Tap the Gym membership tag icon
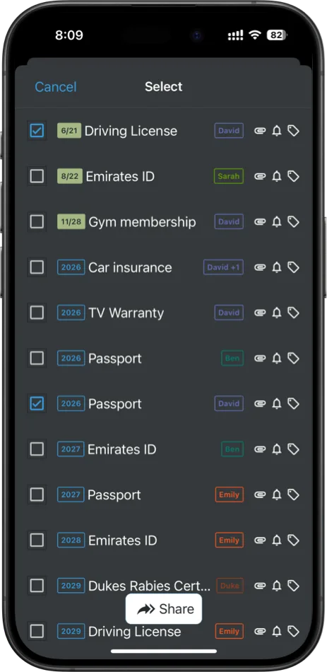Screen dimensions: 327x672 tap(293, 221)
